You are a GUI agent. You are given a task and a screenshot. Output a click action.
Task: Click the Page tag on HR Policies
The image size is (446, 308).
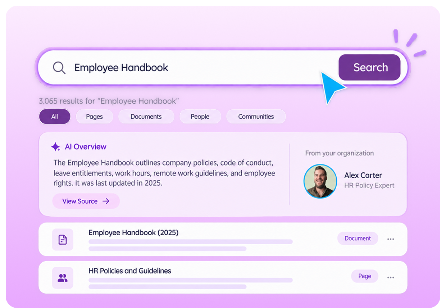click(x=364, y=276)
